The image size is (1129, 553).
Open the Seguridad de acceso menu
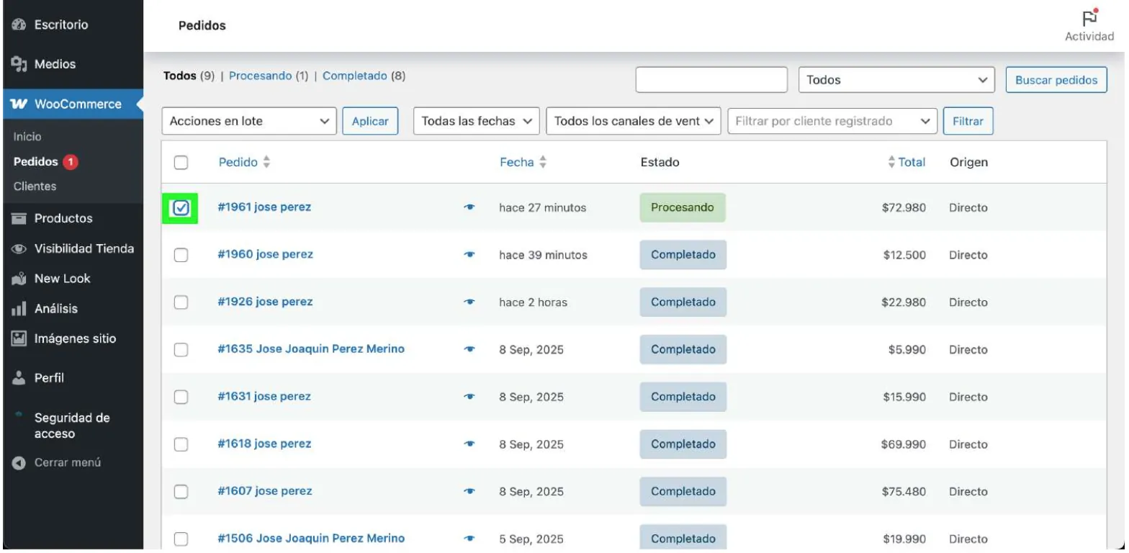(x=72, y=426)
